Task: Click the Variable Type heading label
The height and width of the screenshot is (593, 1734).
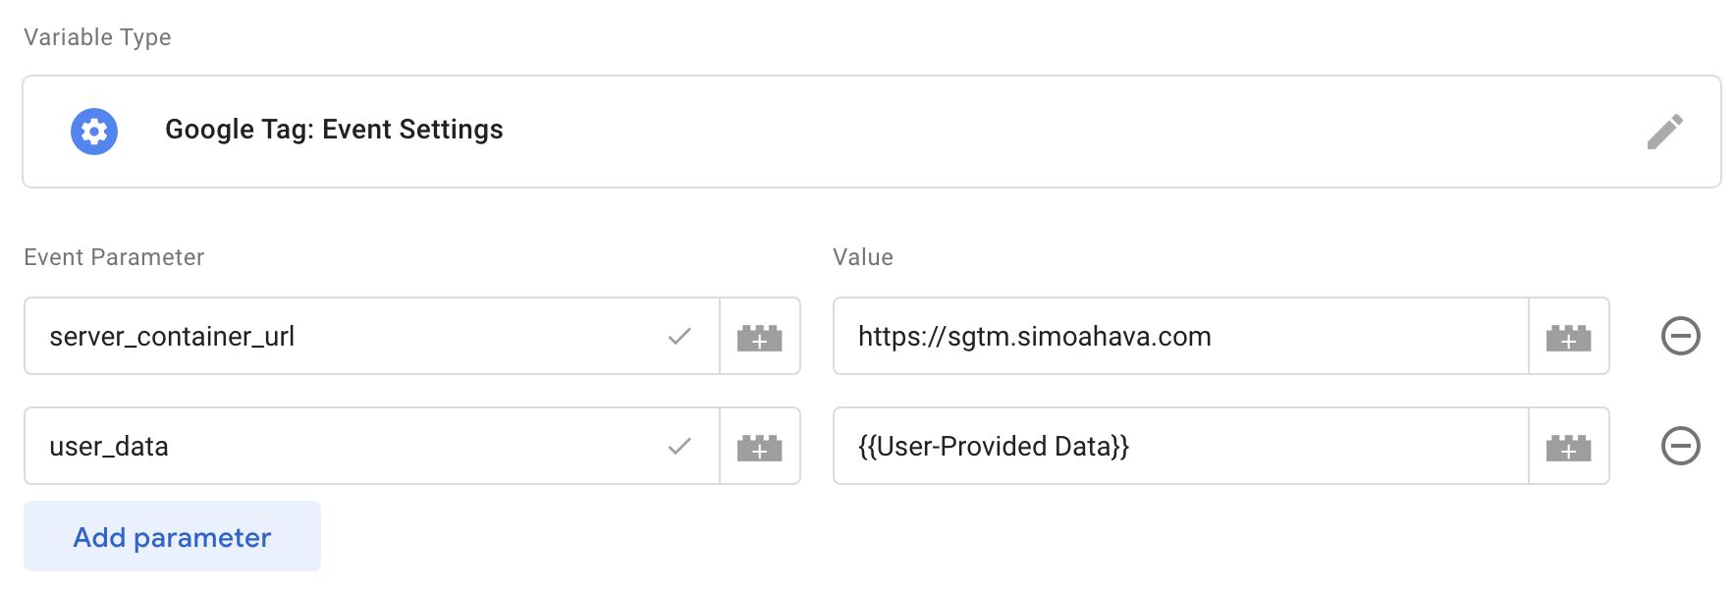Action: point(97,37)
